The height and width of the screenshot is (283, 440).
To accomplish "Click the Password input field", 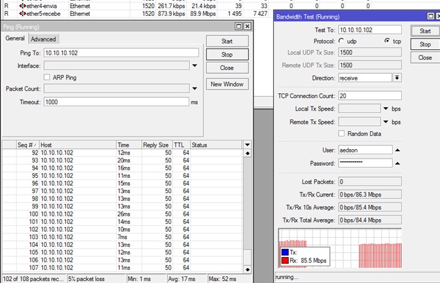I will 365,163.
